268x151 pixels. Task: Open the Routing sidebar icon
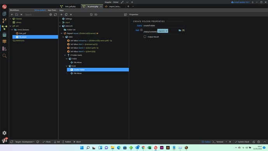pyautogui.click(x=4, y=41)
